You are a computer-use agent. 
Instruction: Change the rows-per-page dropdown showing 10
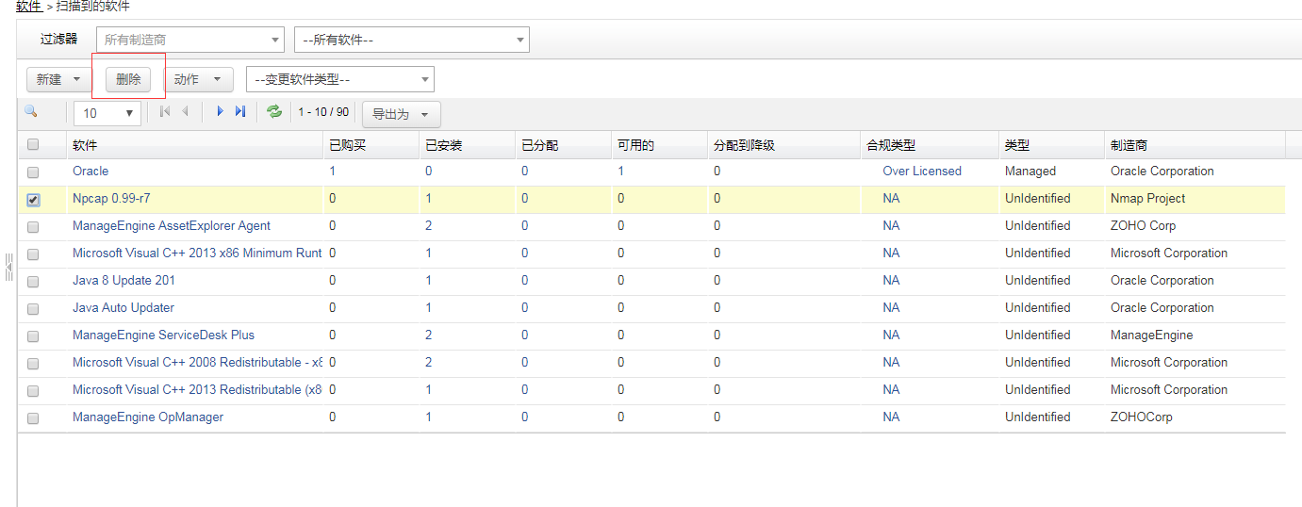(107, 113)
